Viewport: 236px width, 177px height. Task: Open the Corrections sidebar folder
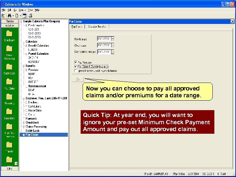pyautogui.click(x=9, y=112)
